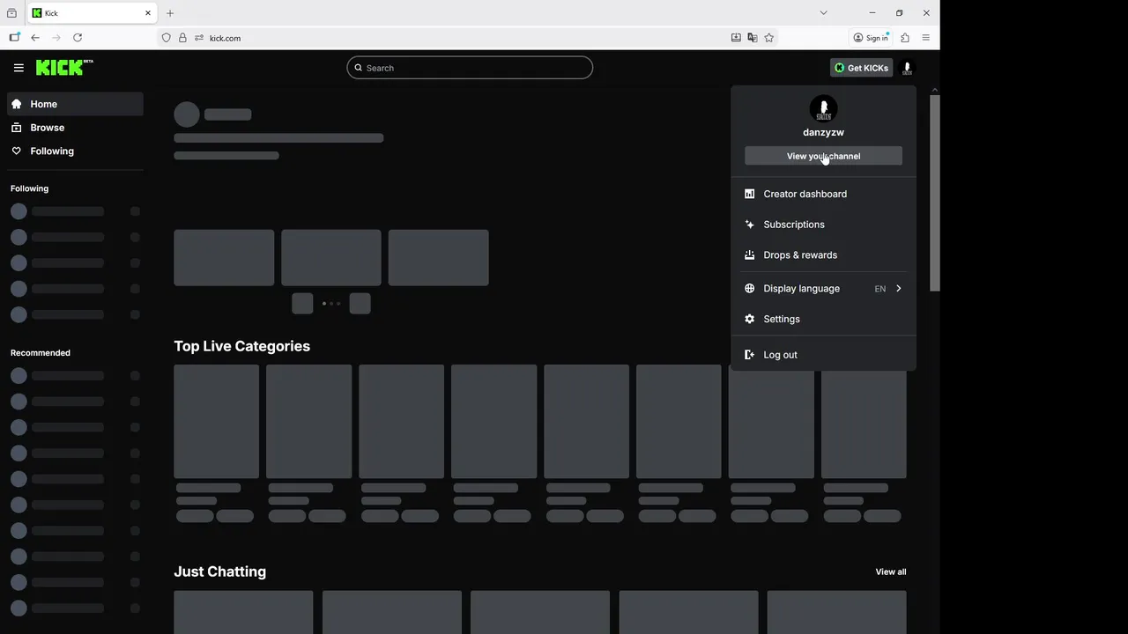Screen dimensions: 1128x634
Task: Click the Settings gear icon
Action: tap(749, 320)
